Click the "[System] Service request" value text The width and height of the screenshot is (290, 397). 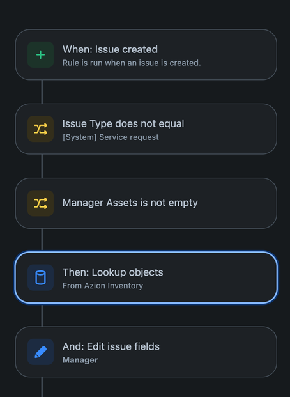(111, 137)
